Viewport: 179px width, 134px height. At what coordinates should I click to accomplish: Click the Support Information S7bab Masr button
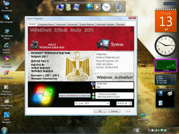click(75, 95)
